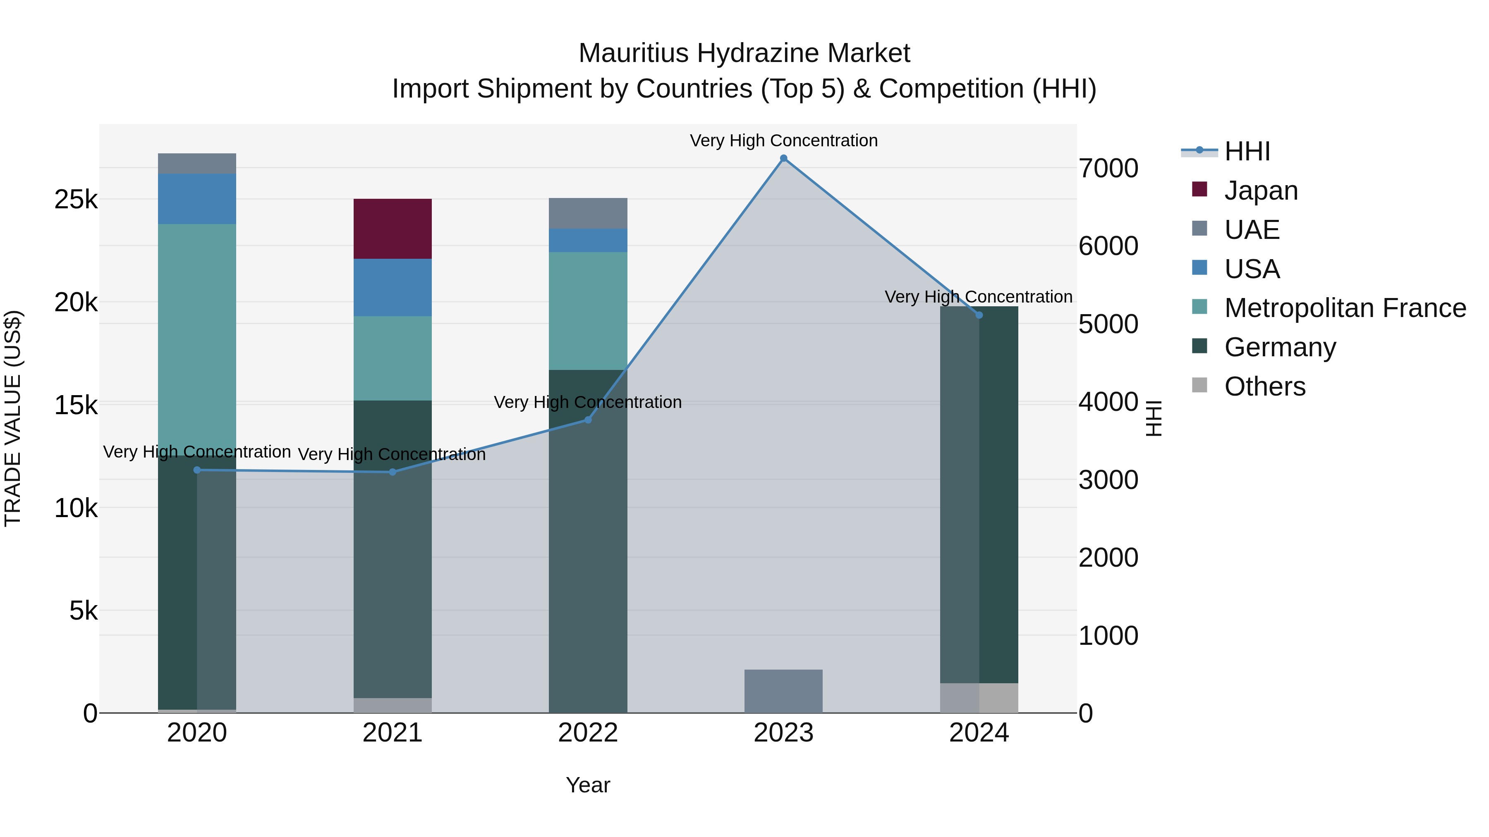1489x837 pixels.
Task: Click the 4000 right axis tick label
Action: (1108, 402)
